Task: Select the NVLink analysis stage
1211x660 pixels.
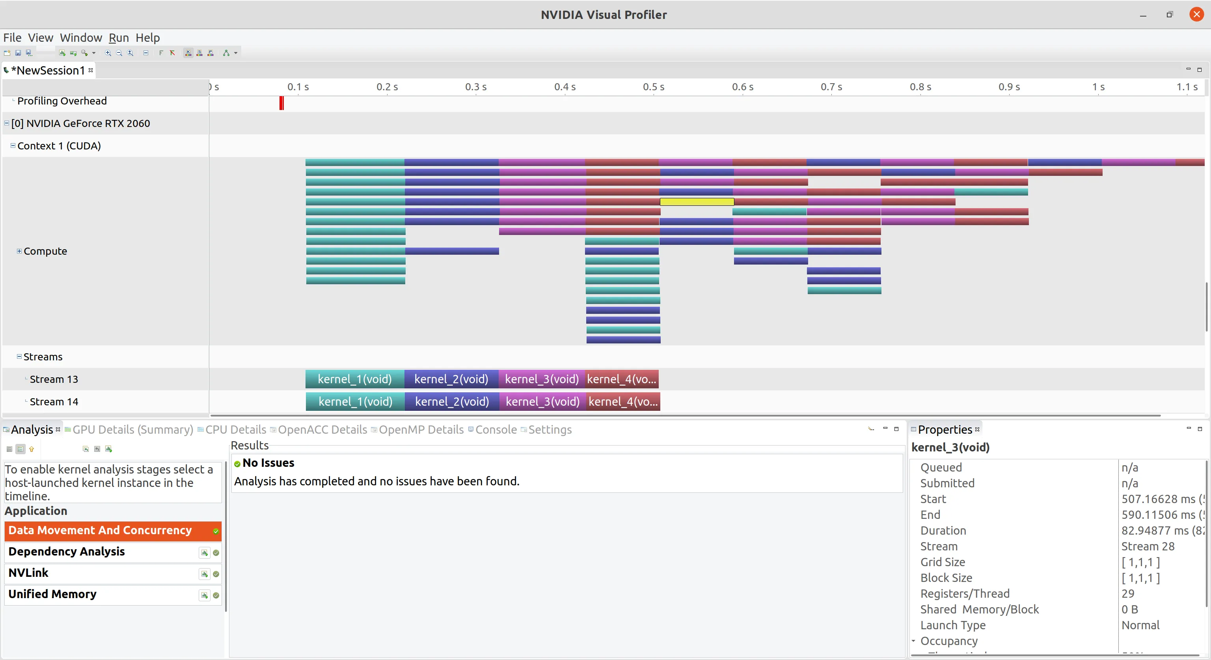Action: point(113,574)
